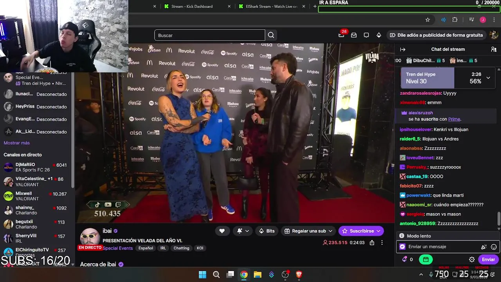Click Modo lento info icon
This screenshot has width=501, height=282.
[402, 236]
